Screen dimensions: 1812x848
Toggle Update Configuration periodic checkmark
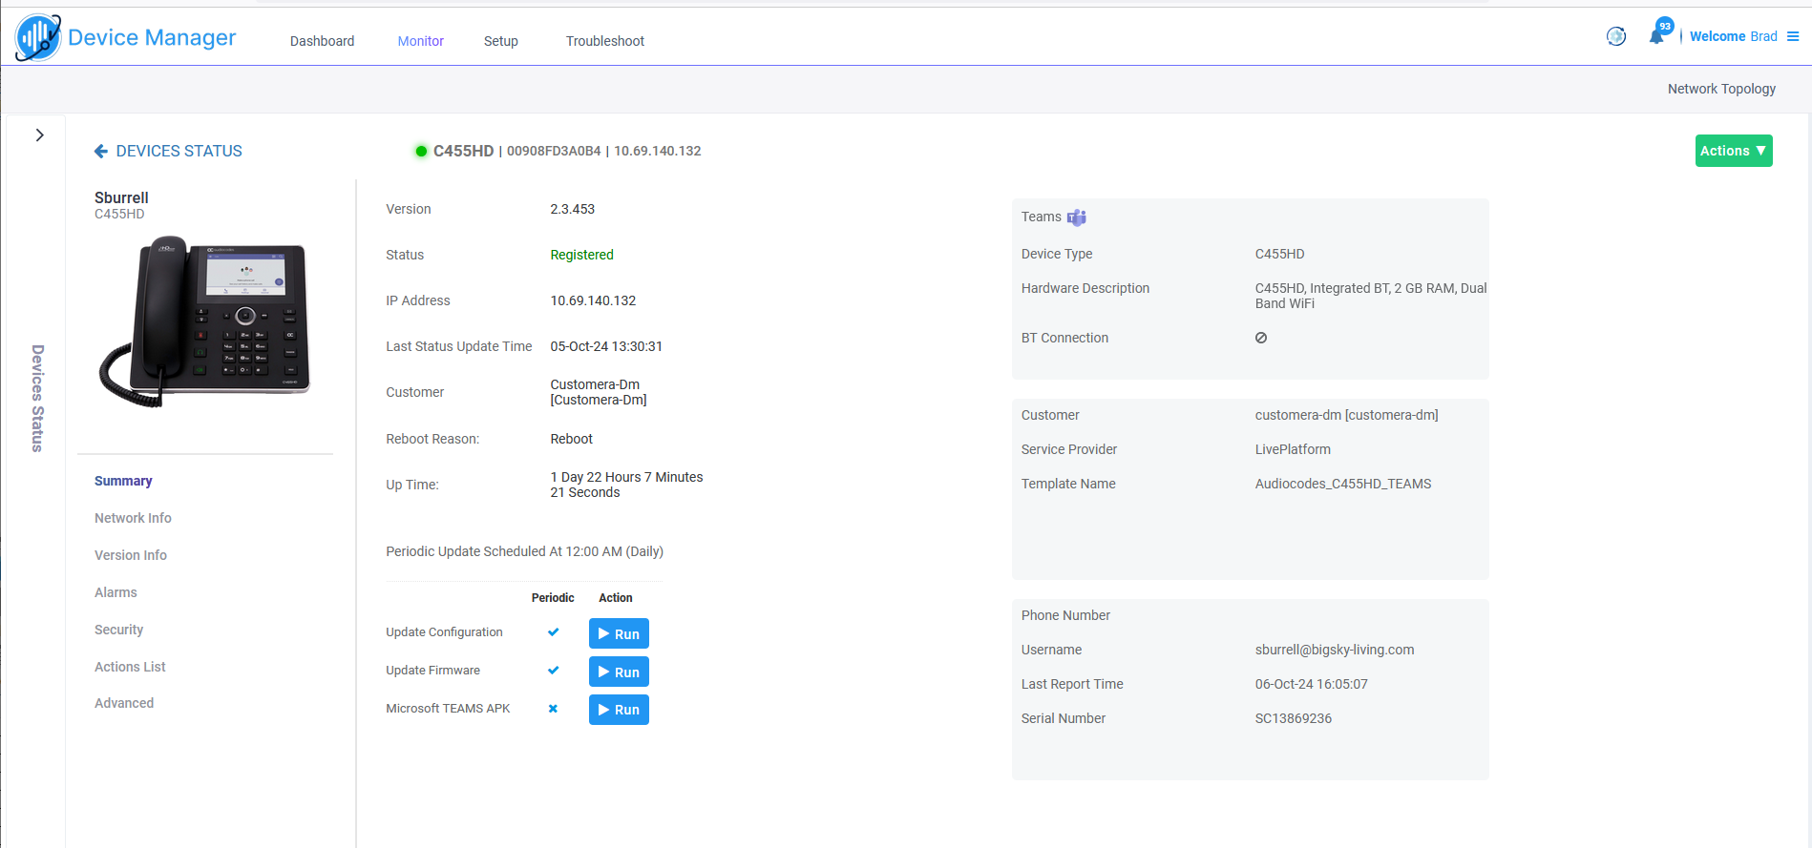[x=553, y=632]
